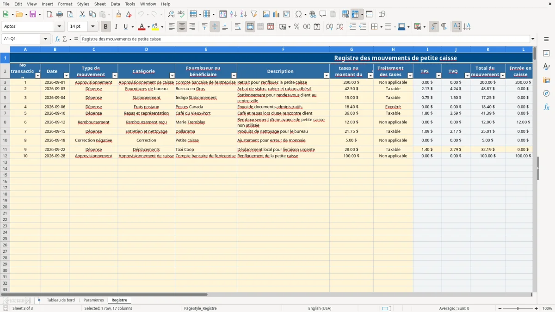The image size is (555, 312).
Task: Click the Insert Chart icon
Action: pyautogui.click(x=277, y=14)
